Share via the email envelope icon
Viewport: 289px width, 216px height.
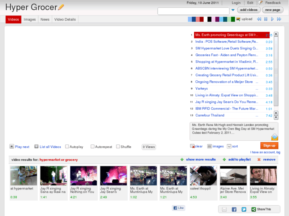[x=224, y=209]
